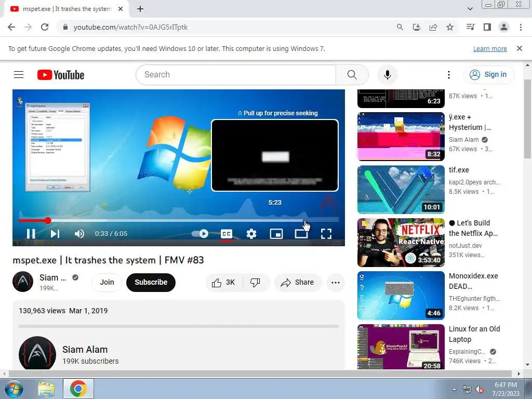Toggle closed captions CC button

pos(227,234)
